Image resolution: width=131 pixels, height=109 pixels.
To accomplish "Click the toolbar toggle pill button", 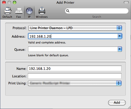I will click(126, 3).
